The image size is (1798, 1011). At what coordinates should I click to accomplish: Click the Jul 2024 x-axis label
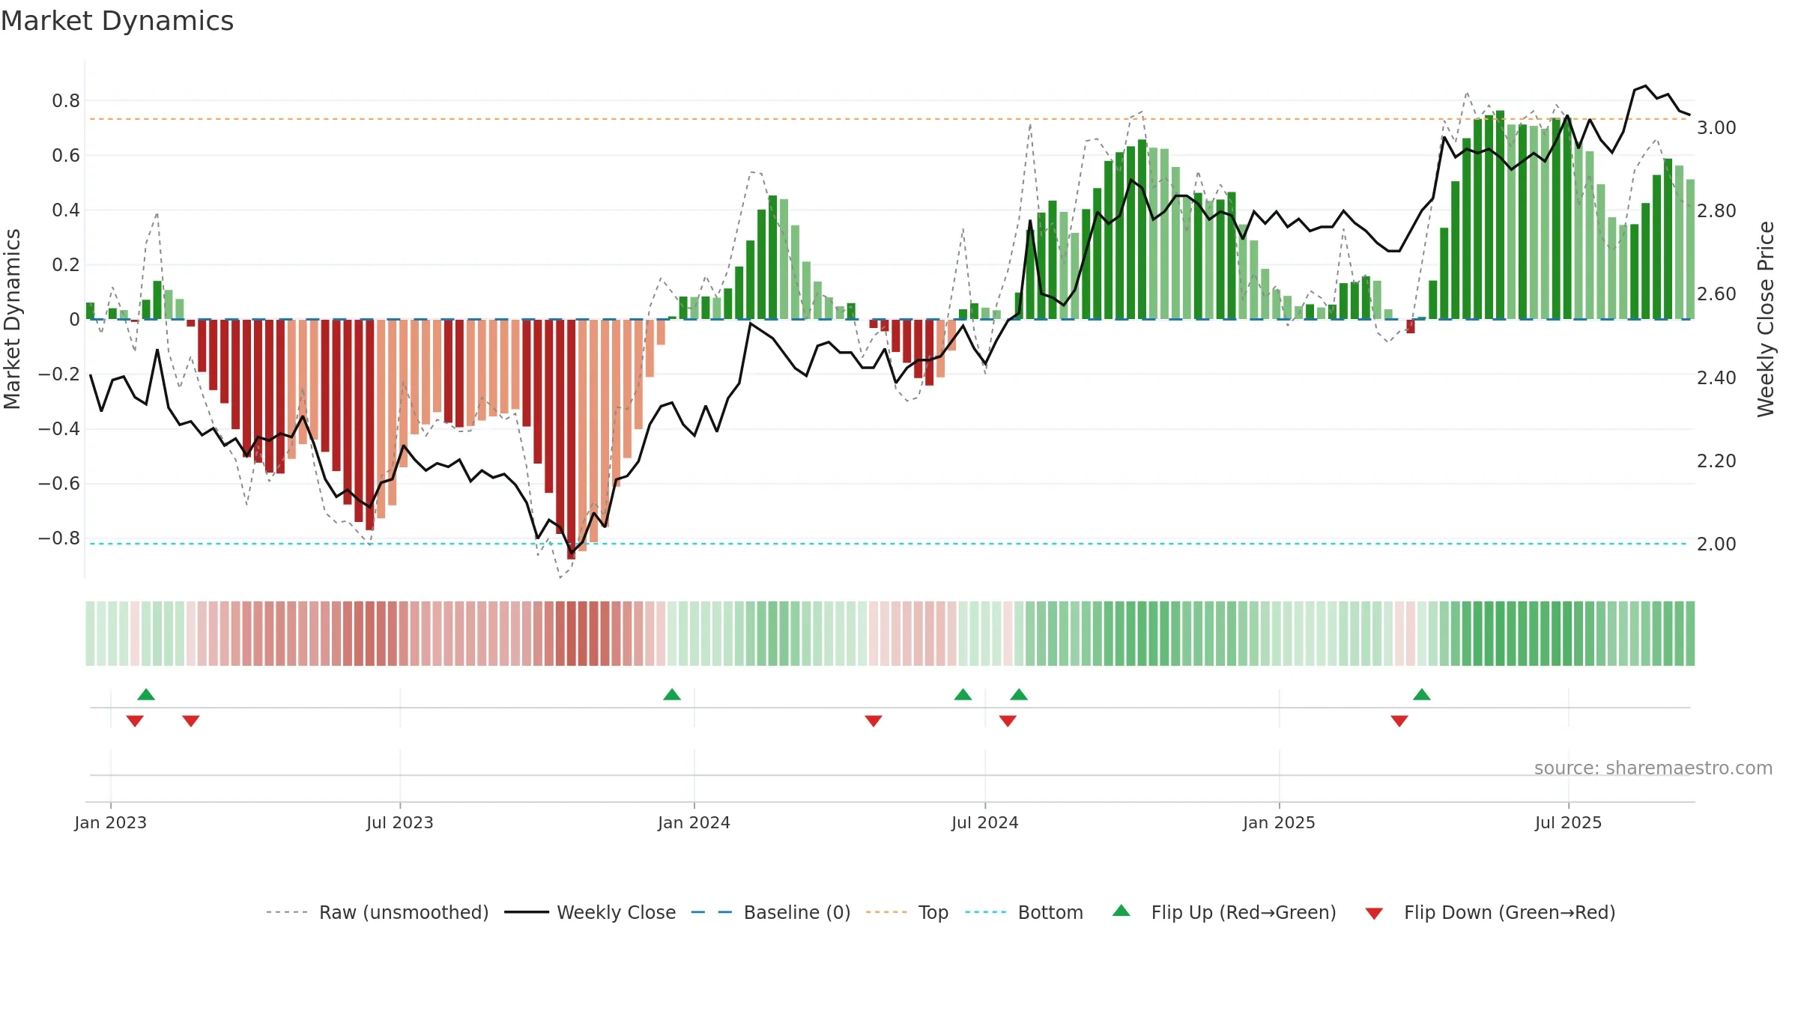tap(985, 822)
